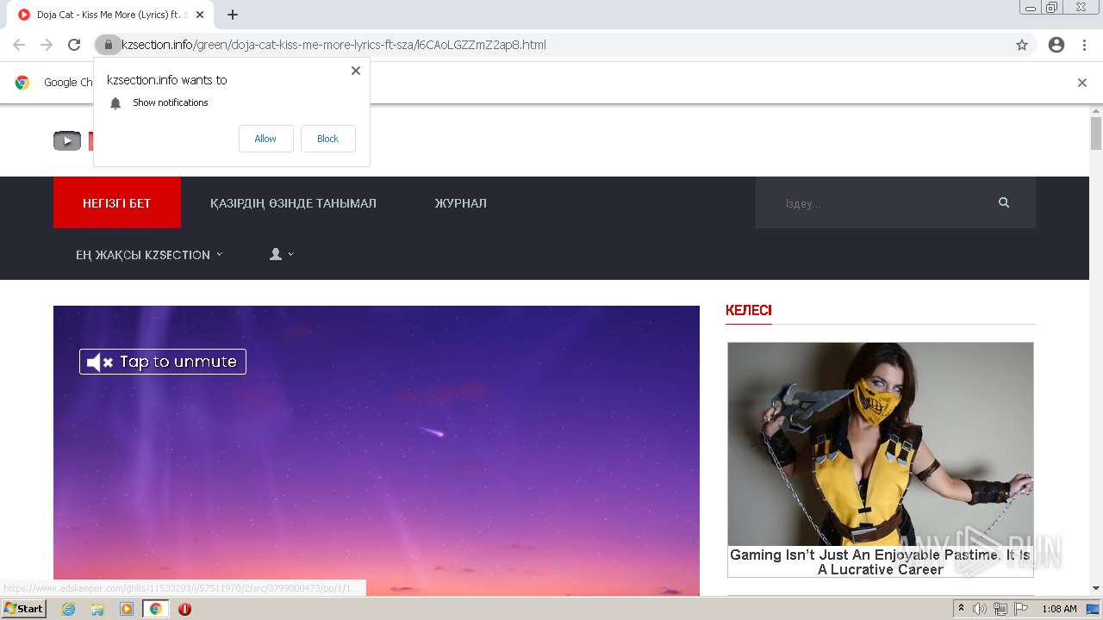The image size is (1103, 620).
Task: Allow notifications from kzsection.info
Action: click(x=265, y=139)
